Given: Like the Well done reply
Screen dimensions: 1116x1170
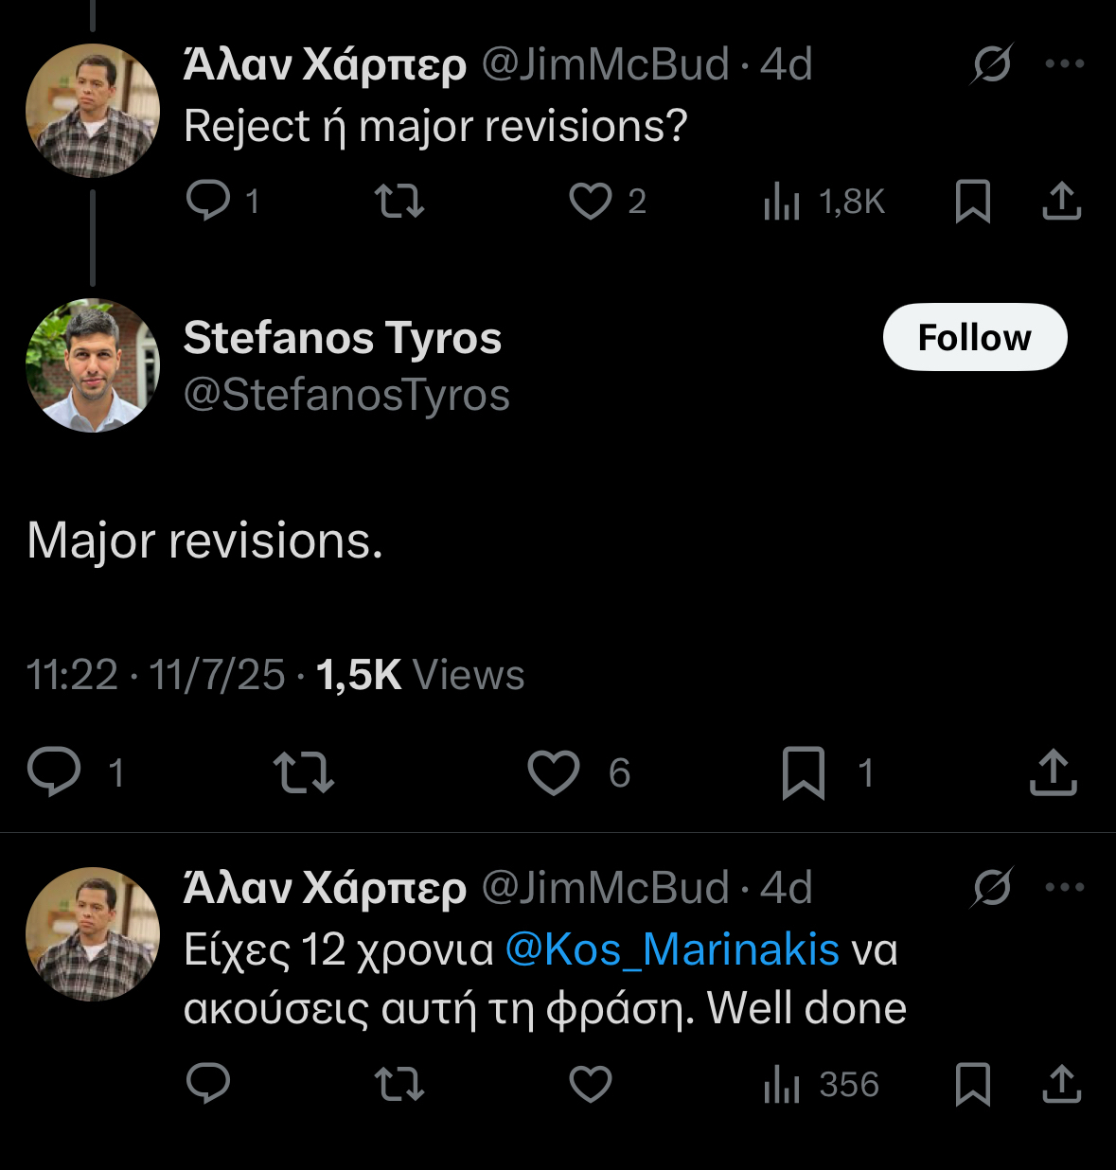Looking at the screenshot, I should (591, 1084).
